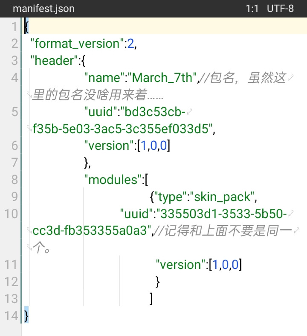Viewport: 307px width, 336px height.
Task: Click the "335503d1-3533-5b50- value
Action: click(221, 213)
